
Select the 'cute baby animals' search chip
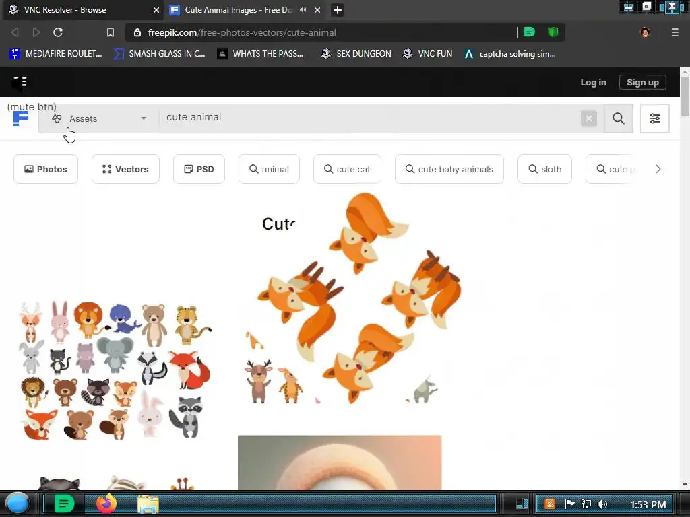click(449, 169)
